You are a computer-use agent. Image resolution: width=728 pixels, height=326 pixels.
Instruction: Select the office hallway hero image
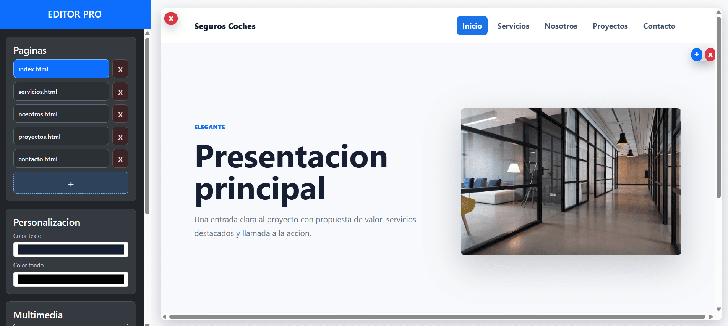pos(571,181)
